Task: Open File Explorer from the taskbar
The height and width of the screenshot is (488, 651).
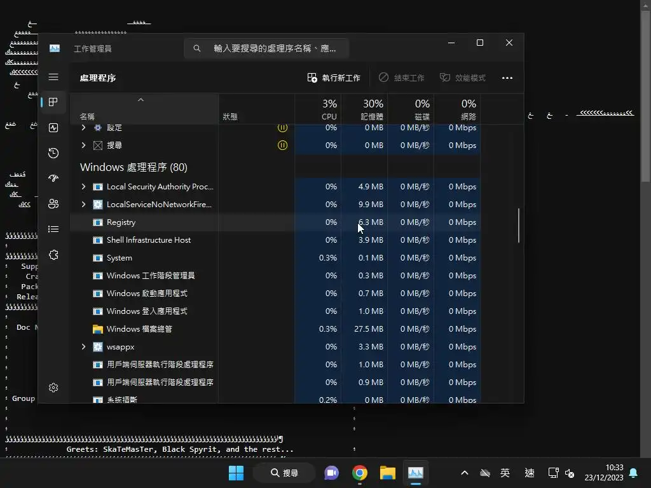Action: click(387, 473)
